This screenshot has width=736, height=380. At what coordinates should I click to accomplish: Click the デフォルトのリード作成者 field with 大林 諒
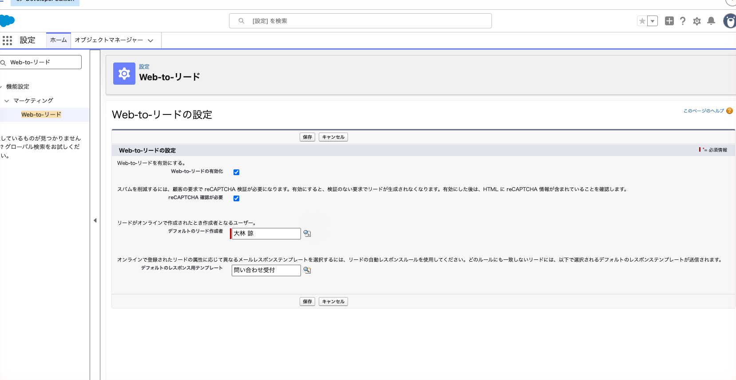266,234
